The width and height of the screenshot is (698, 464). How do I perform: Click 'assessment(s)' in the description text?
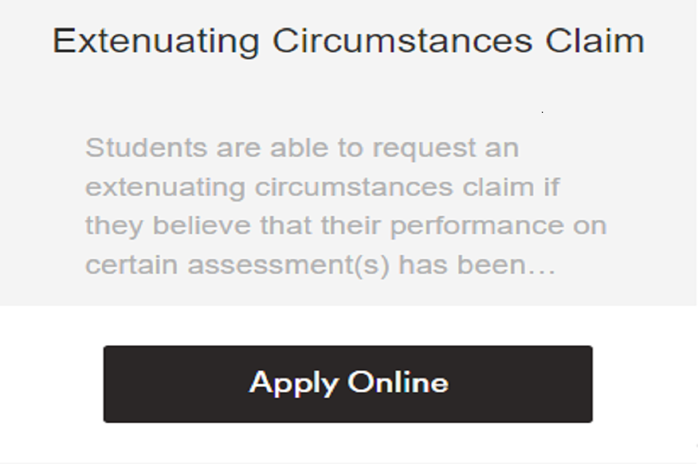(288, 265)
